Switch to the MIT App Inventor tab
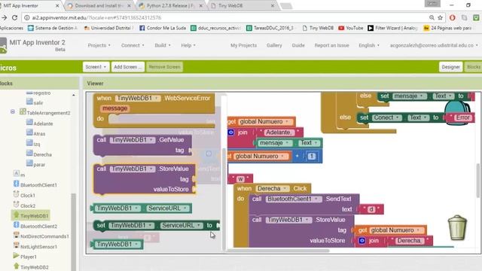Image resolution: width=482 pixels, height=271 pixels. coord(29,5)
